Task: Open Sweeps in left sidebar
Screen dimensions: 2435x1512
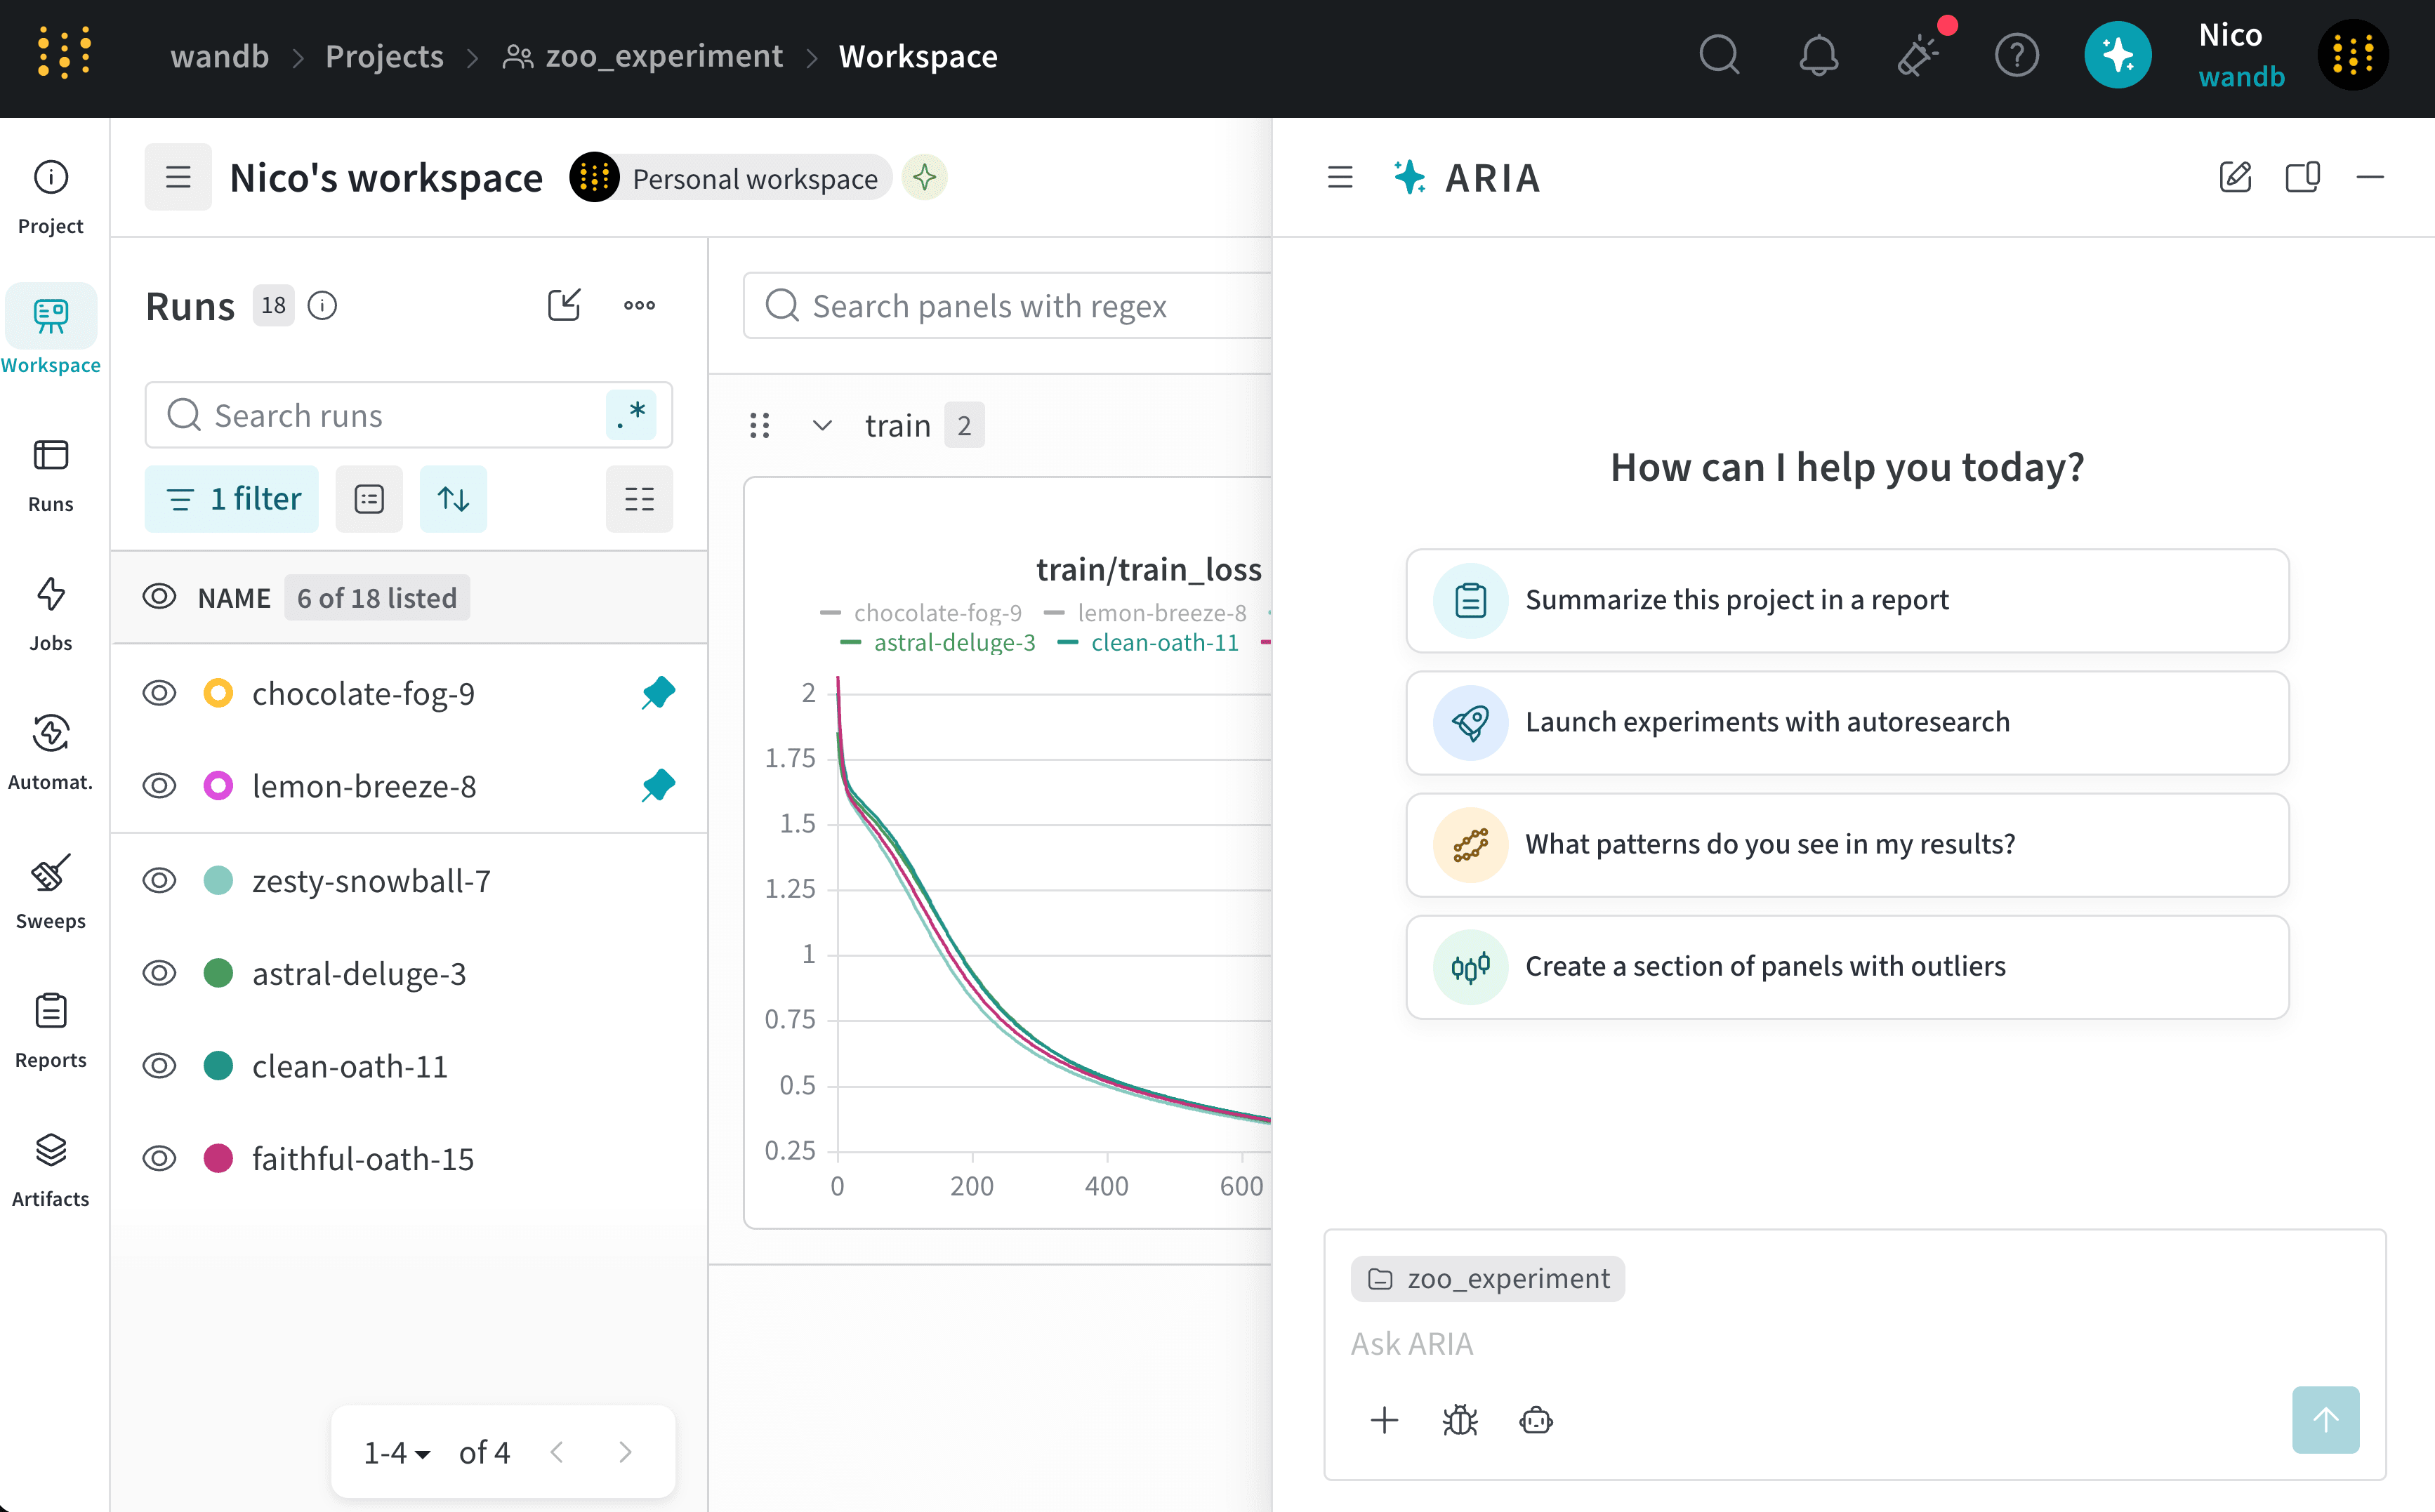Action: [x=51, y=892]
